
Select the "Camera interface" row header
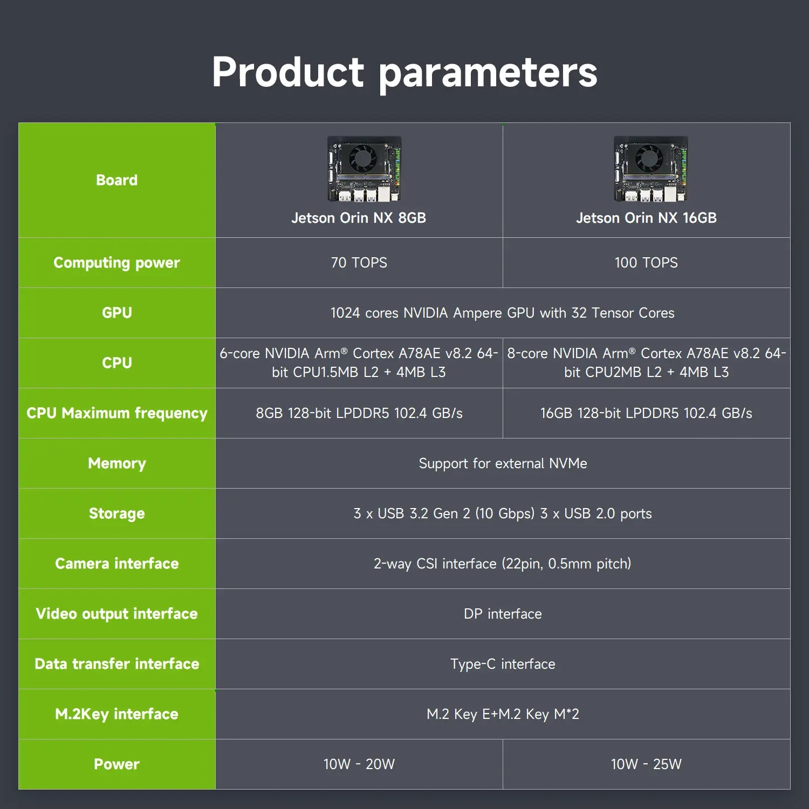pyautogui.click(x=117, y=564)
